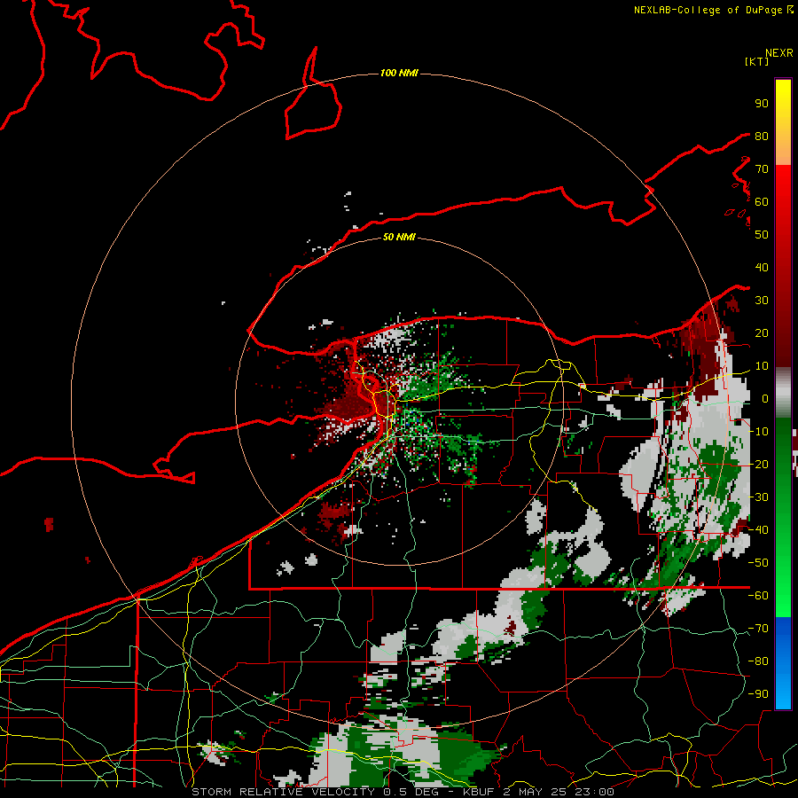Click the [KT] units label
Image resolution: width=798 pixels, height=798 pixels.
click(x=756, y=61)
